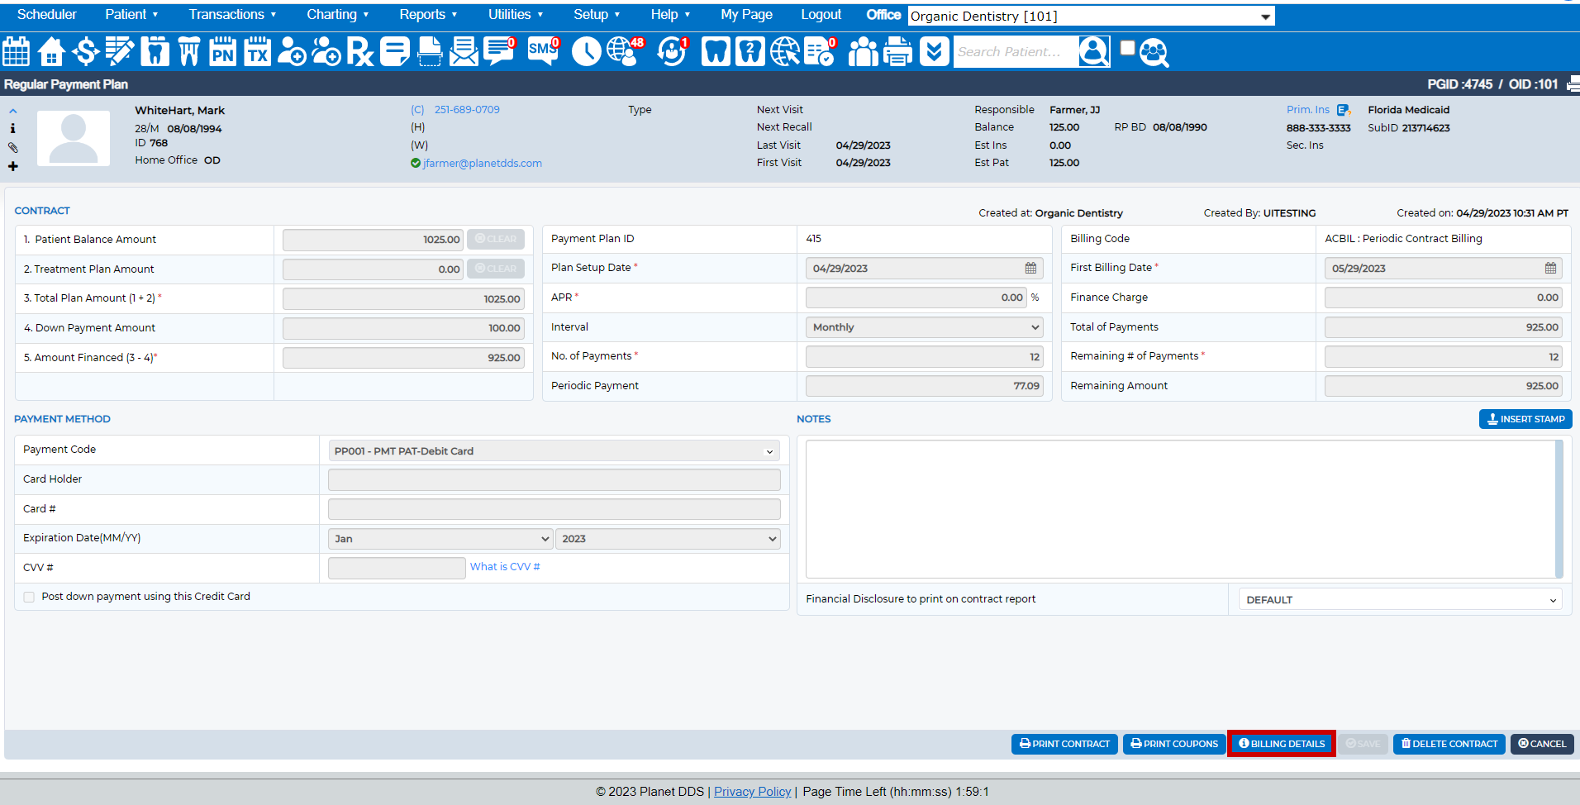Open the Privacy Policy link
Viewport: 1580px width, 805px height.
tap(752, 792)
